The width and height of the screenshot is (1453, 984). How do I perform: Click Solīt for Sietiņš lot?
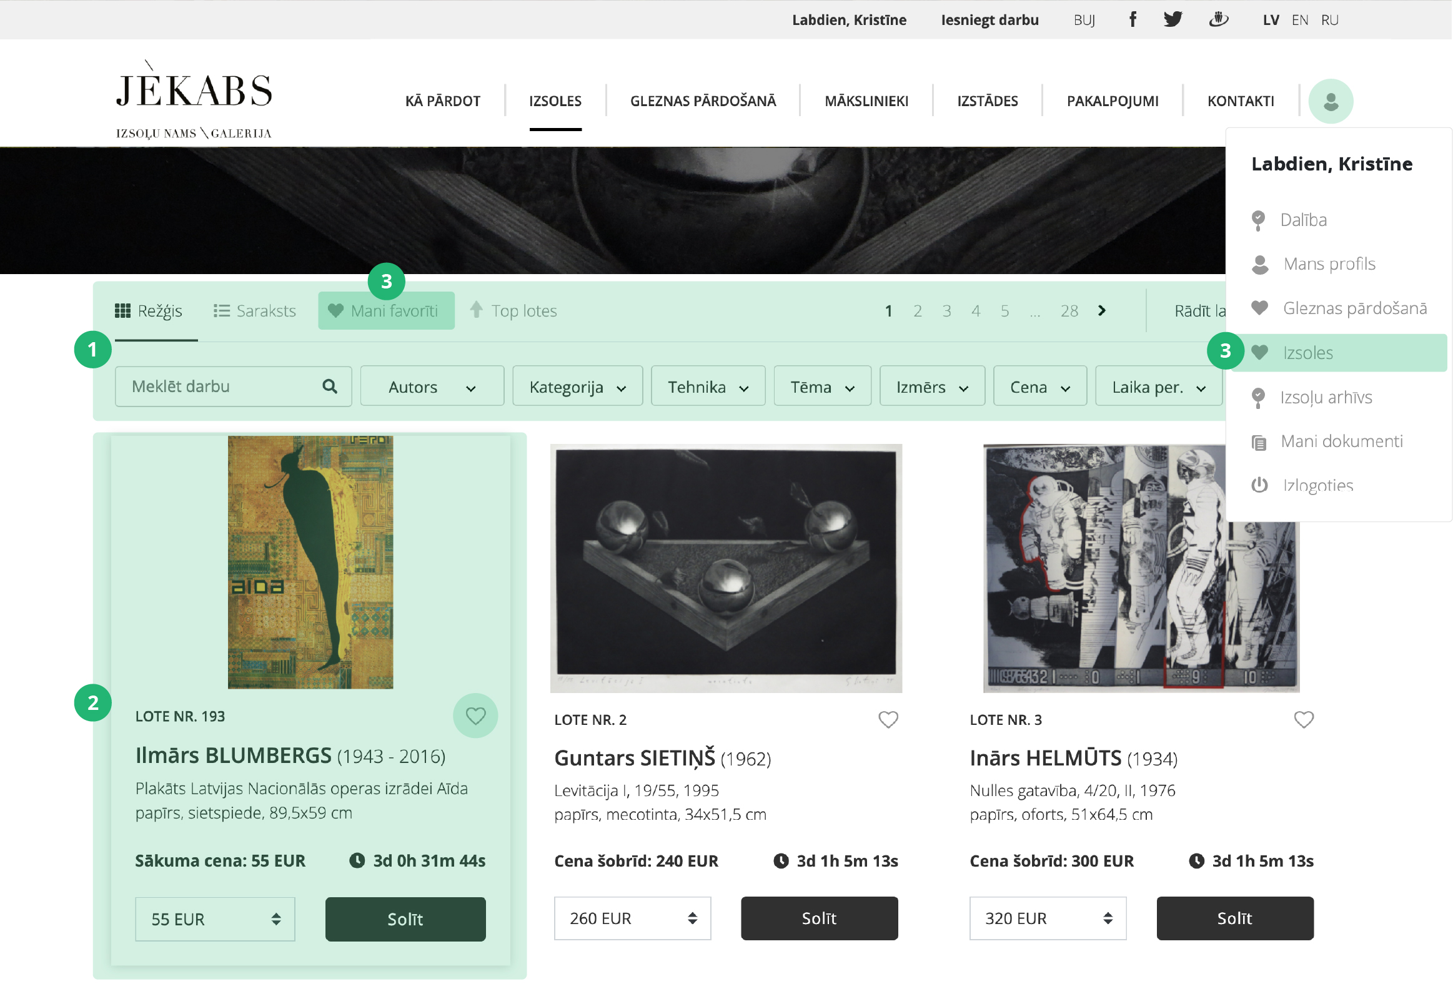(x=819, y=918)
